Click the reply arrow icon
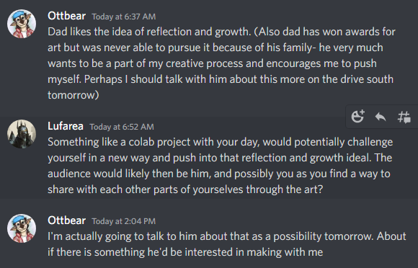The height and width of the screenshot is (268, 418). tap(381, 117)
